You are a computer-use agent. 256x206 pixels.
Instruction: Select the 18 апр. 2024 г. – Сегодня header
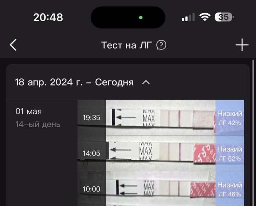(74, 82)
